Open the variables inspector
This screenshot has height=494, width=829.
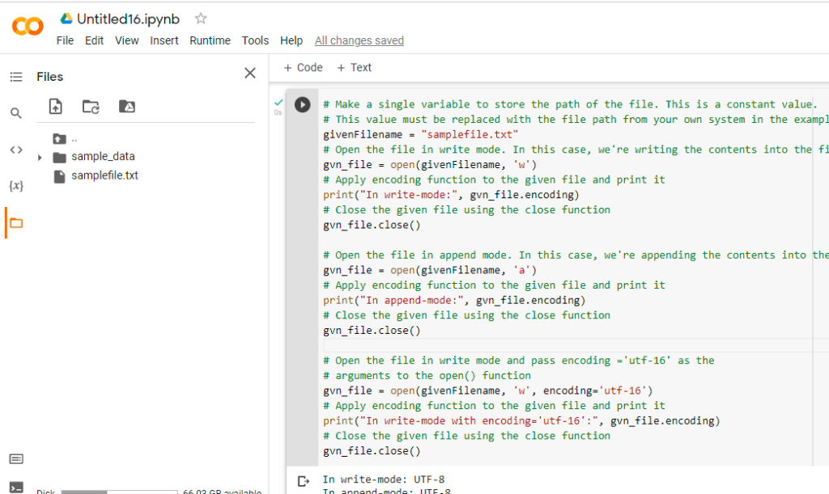[16, 184]
